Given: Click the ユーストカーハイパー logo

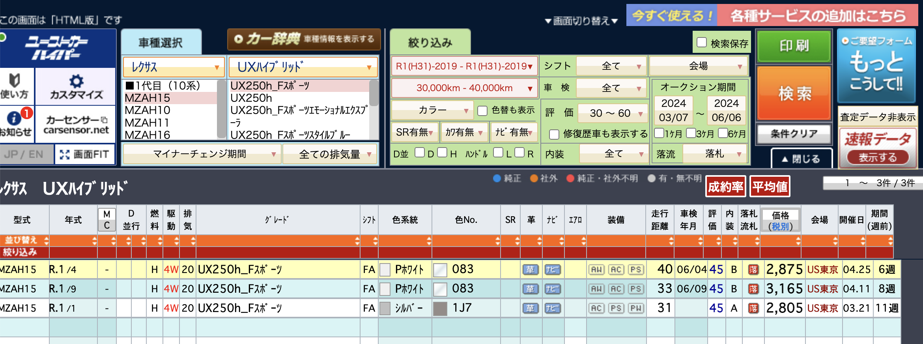Looking at the screenshot, I should coord(57,48).
